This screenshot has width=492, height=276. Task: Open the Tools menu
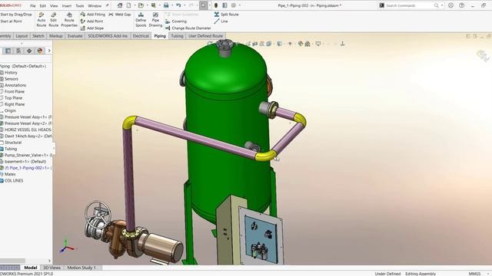[x=80, y=5]
